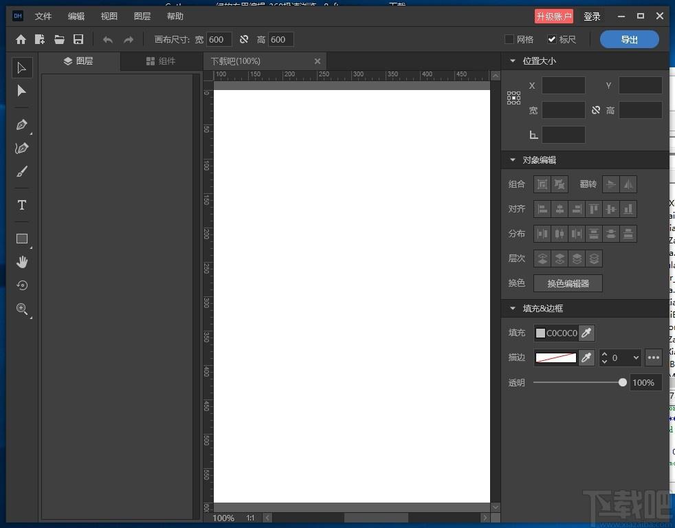Open the 视图 menu
The width and height of the screenshot is (675, 528).
tap(109, 16)
